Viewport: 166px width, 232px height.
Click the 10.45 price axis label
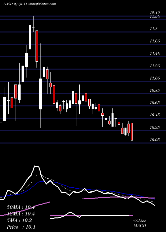tap(155, 115)
